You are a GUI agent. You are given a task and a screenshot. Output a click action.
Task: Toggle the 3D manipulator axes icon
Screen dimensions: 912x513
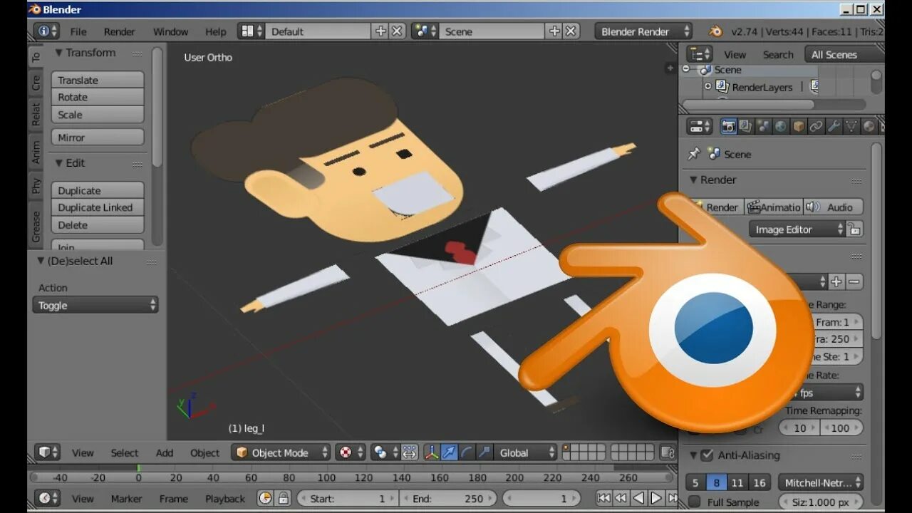432,452
